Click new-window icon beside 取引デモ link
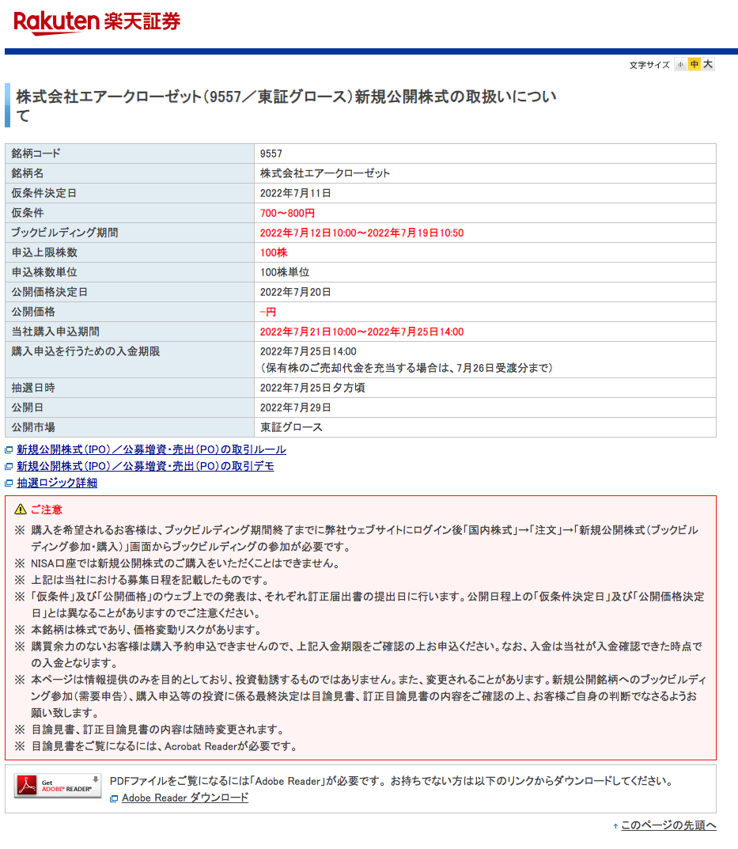The image size is (738, 849). [9, 467]
